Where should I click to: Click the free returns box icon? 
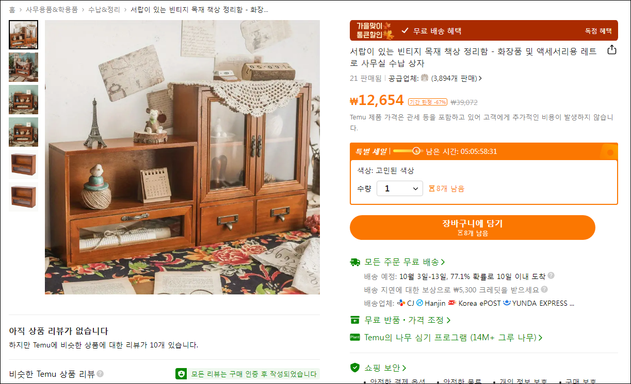click(355, 320)
